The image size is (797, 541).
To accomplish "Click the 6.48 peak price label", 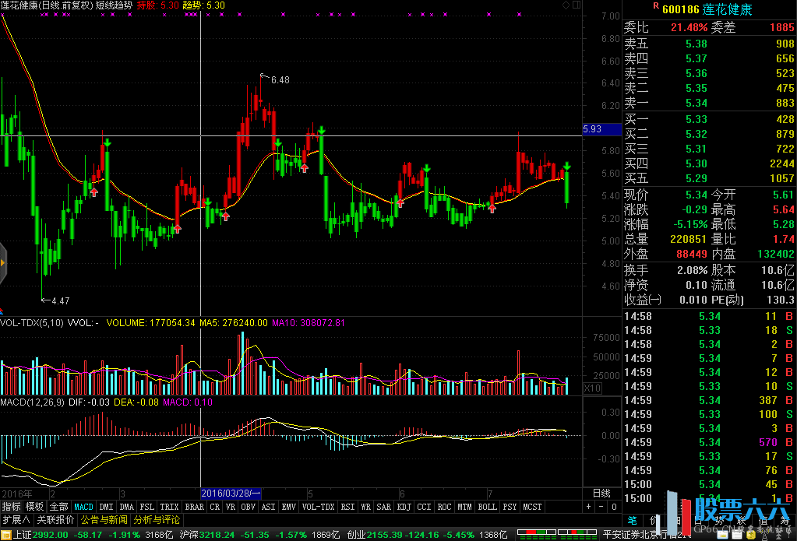I will pos(280,79).
